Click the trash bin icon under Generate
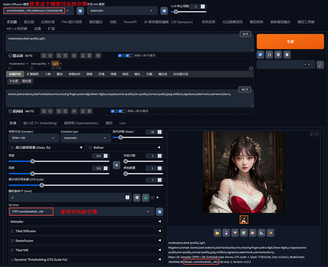Image resolution: width=328 pixels, height=267 pixels. [278, 55]
